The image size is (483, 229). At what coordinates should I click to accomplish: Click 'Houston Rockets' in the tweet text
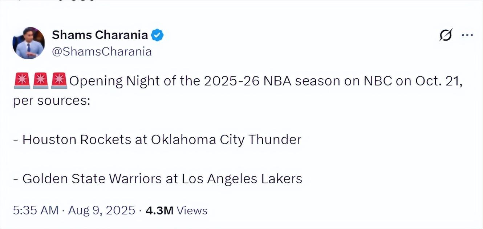point(77,140)
